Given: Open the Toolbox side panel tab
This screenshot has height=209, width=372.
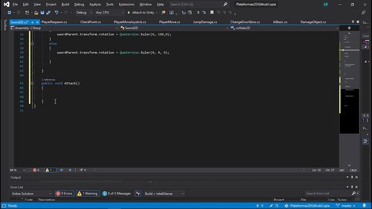Looking at the screenshot, I should [5, 25].
